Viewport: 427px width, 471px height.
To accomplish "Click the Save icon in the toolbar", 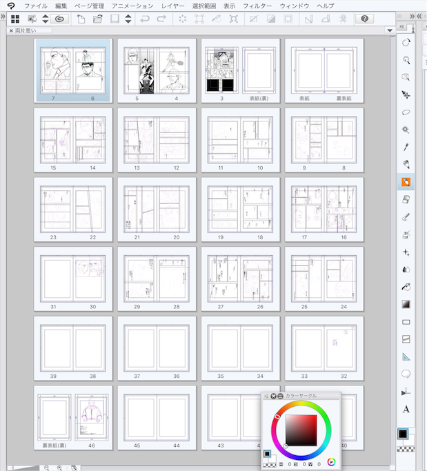I will (115, 19).
